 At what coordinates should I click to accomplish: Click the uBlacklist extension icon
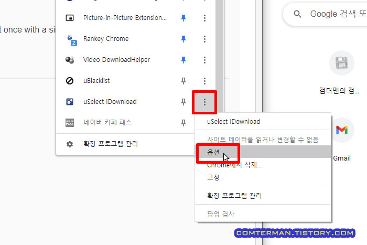click(x=70, y=81)
